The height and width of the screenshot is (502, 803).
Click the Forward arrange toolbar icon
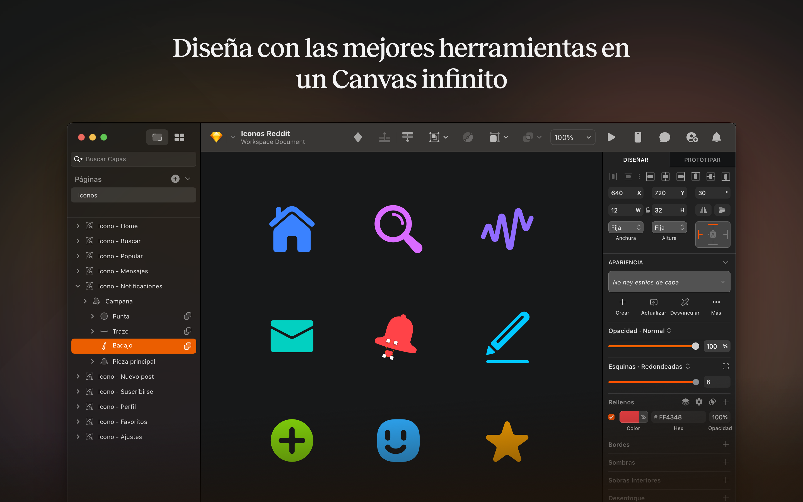[x=384, y=137]
